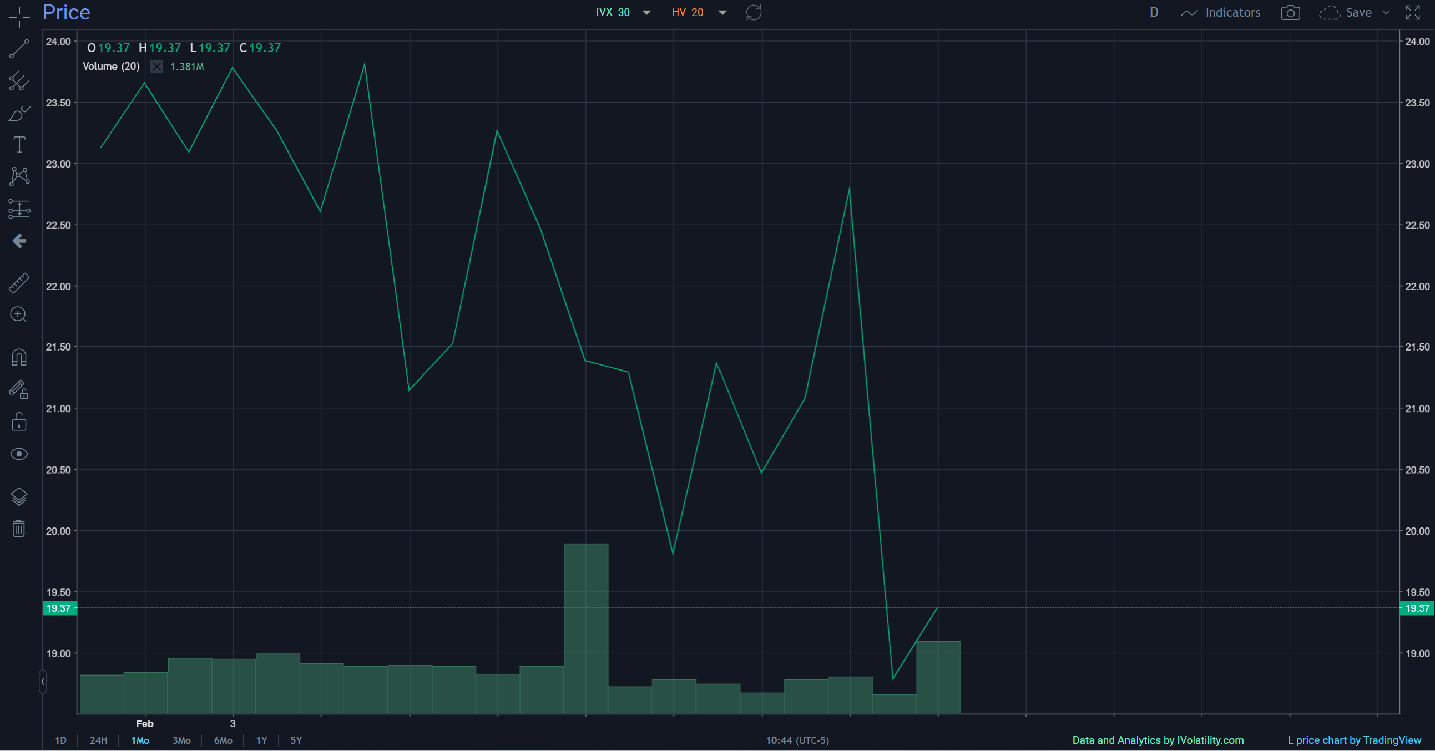This screenshot has width=1435, height=751.
Task: Select the 1Mo time range
Action: 140,740
